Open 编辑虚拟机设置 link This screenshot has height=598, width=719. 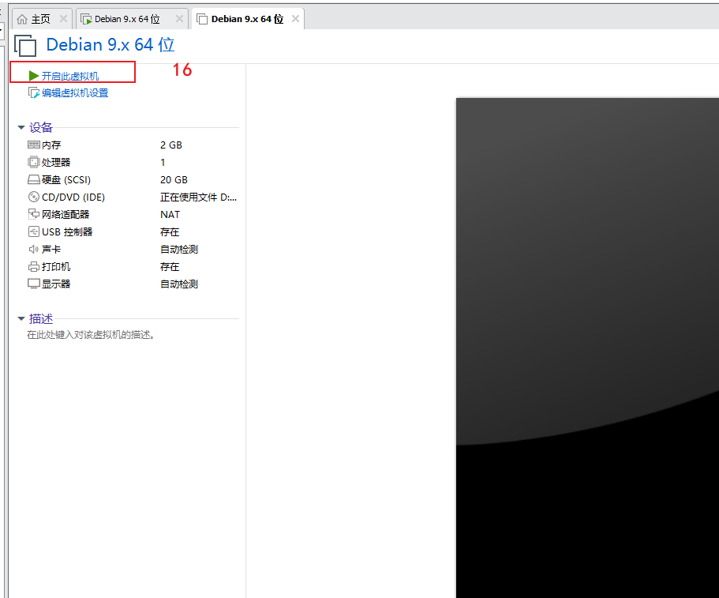(x=75, y=93)
